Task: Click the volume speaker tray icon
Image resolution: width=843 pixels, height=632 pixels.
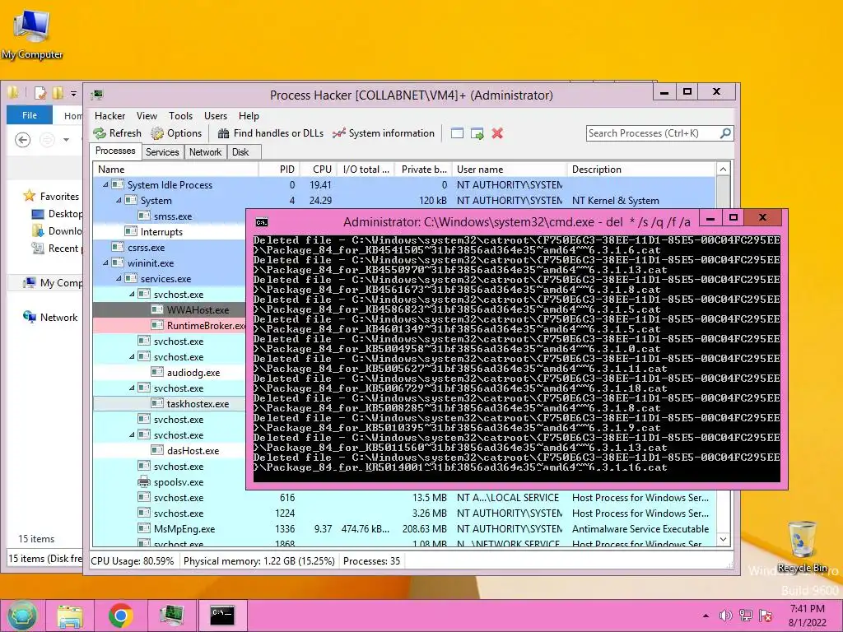Action: coord(726,616)
